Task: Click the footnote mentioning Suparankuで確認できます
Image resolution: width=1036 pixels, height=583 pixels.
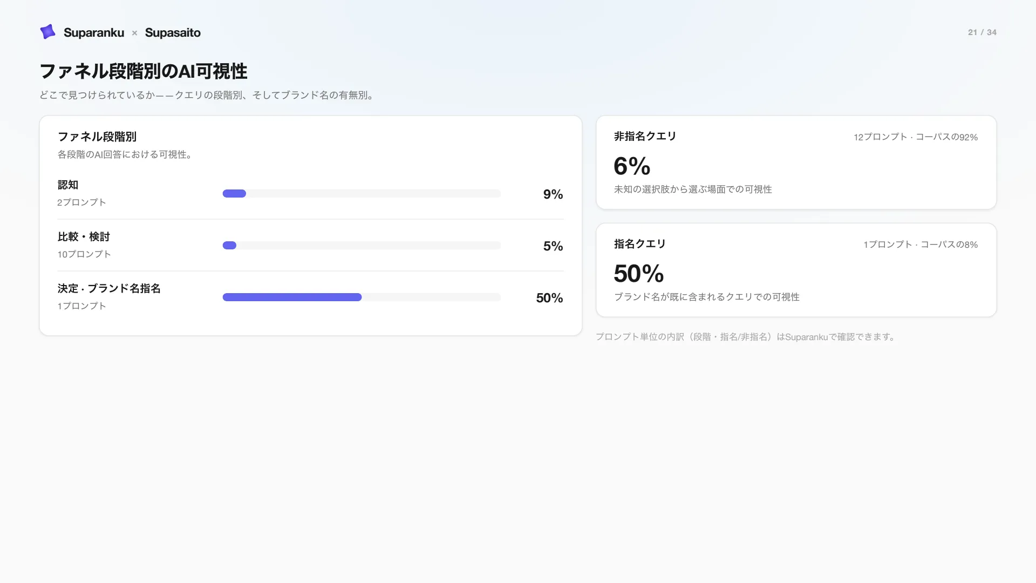Action: tap(747, 337)
